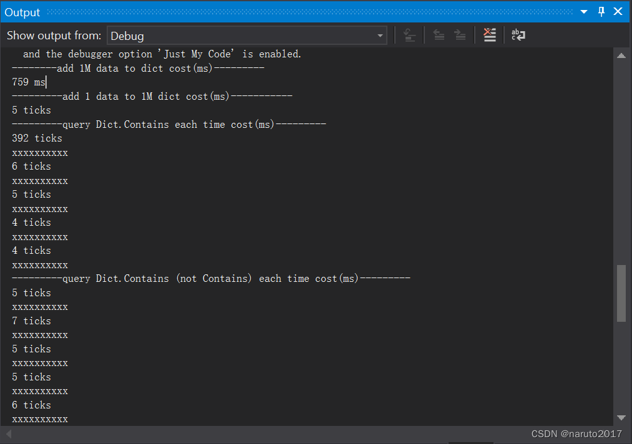Open the window position options menu
The width and height of the screenshot is (632, 444).
tap(584, 11)
